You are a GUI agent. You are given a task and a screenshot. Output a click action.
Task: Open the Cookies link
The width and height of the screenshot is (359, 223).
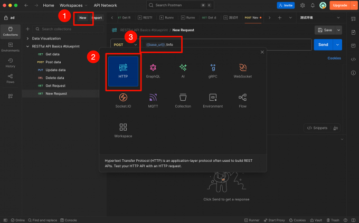coord(334,58)
